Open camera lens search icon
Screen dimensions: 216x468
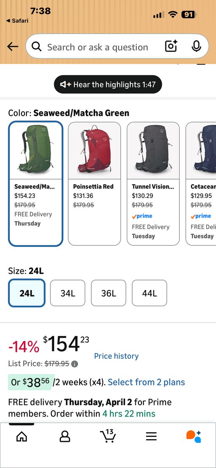click(172, 46)
